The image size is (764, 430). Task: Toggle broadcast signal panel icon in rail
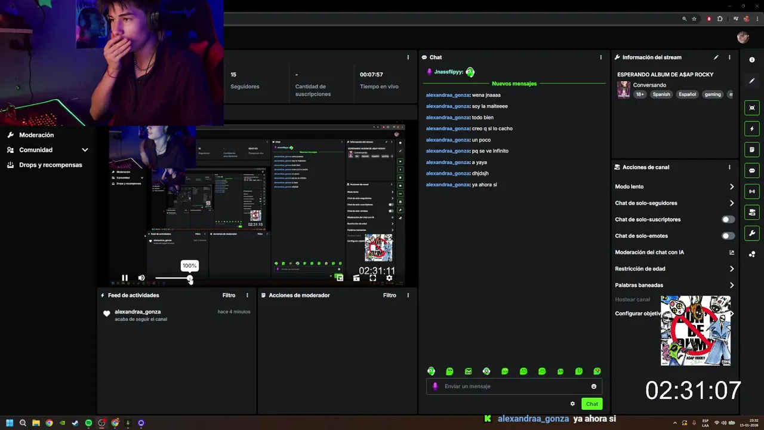click(752, 191)
